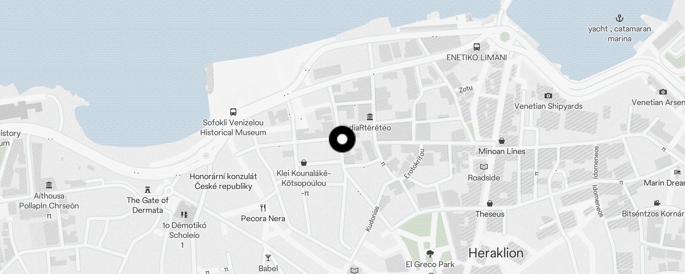Click the black location pin marker

342,139
